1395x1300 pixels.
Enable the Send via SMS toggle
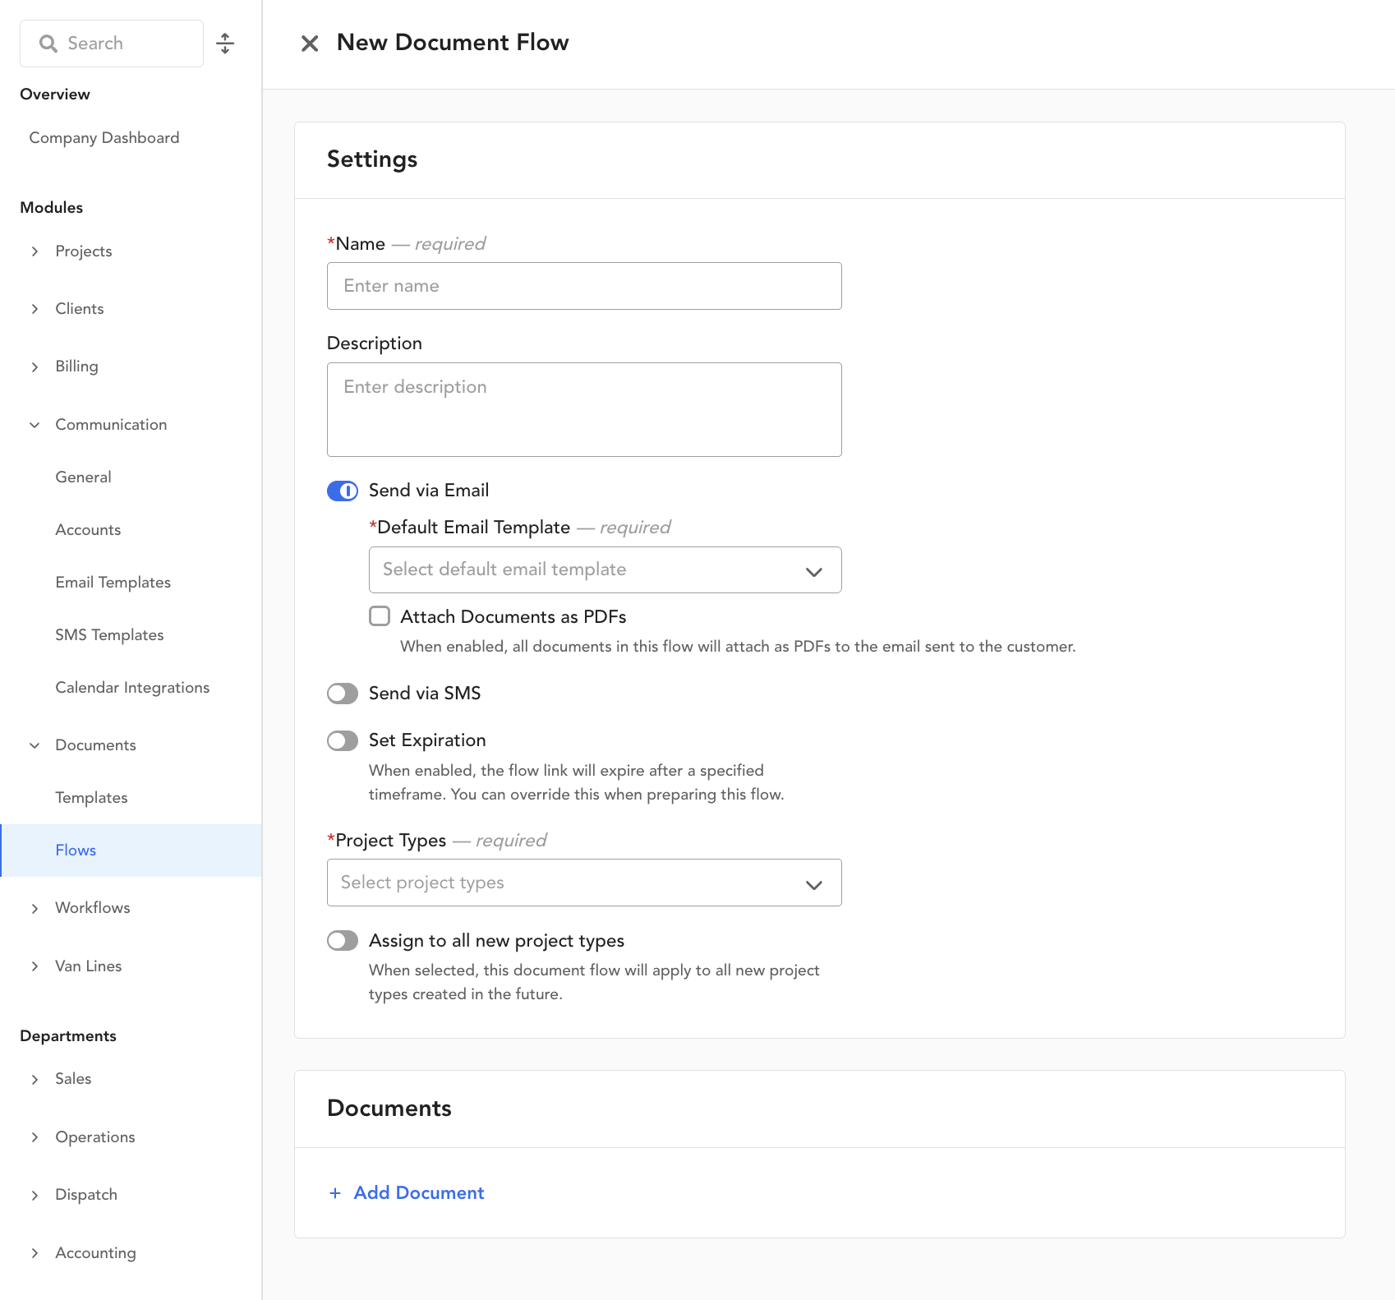[x=343, y=694]
